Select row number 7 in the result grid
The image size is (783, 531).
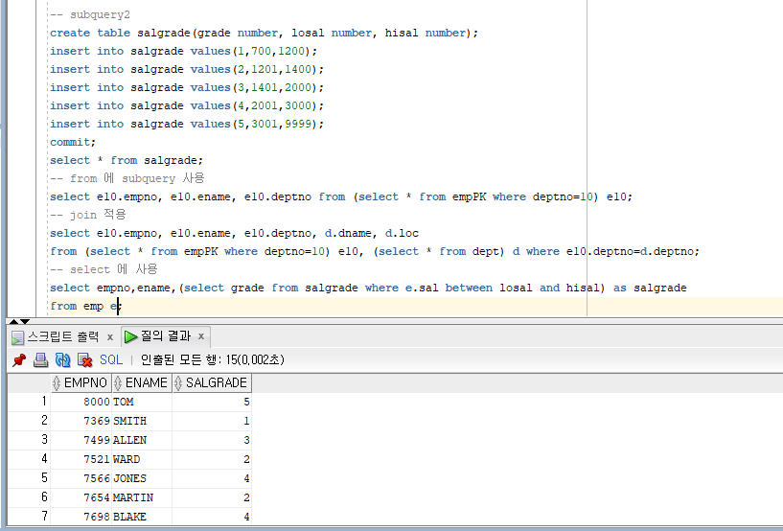30,516
